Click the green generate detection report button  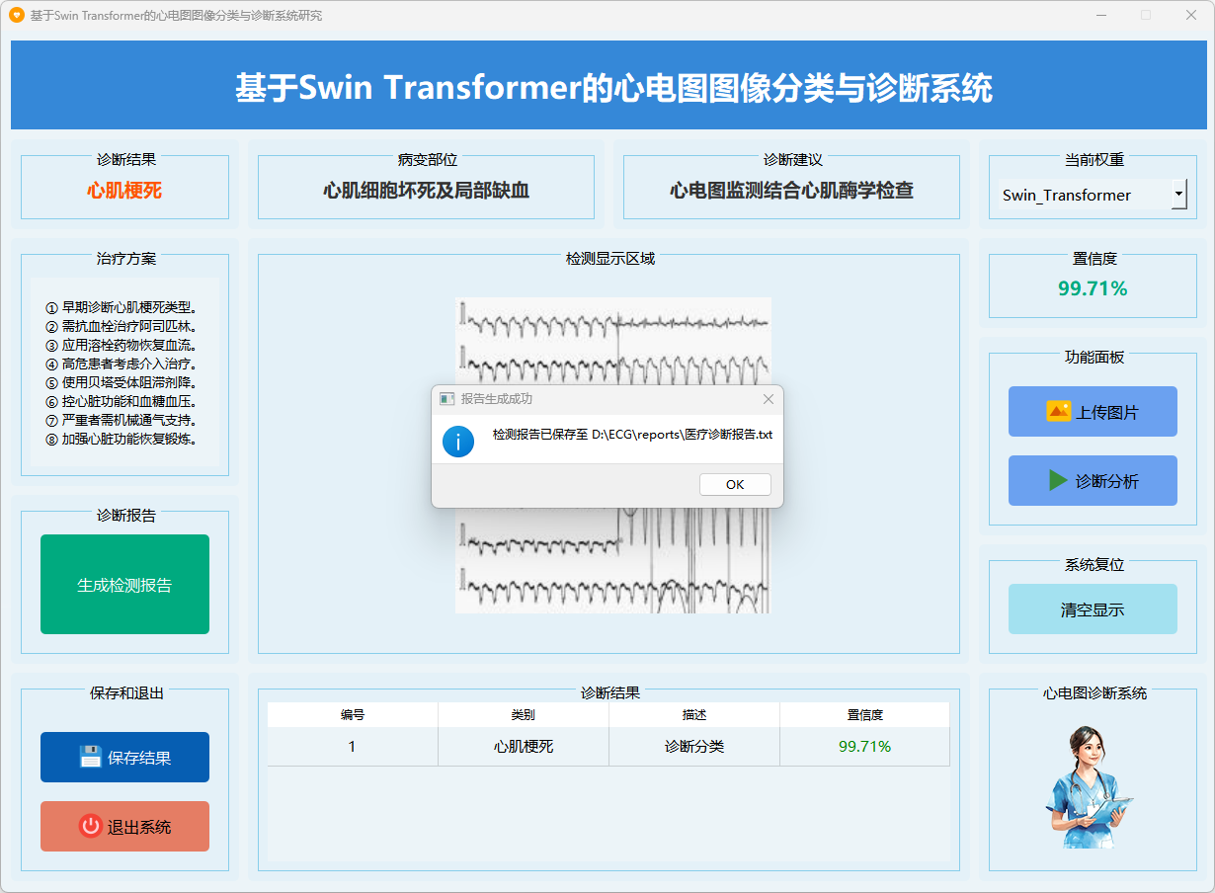[x=124, y=585]
